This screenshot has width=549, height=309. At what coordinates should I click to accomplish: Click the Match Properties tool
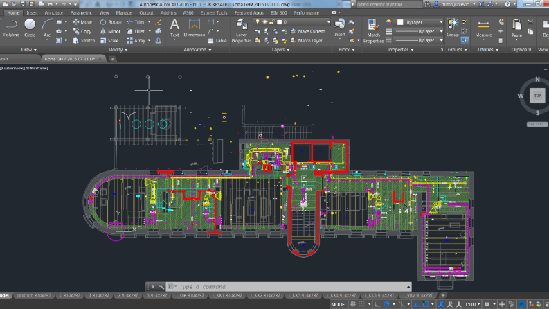373,30
